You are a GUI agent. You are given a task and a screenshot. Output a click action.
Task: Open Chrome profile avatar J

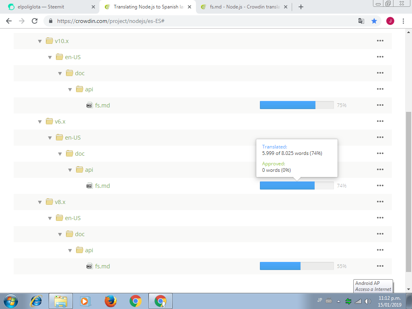tap(390, 21)
